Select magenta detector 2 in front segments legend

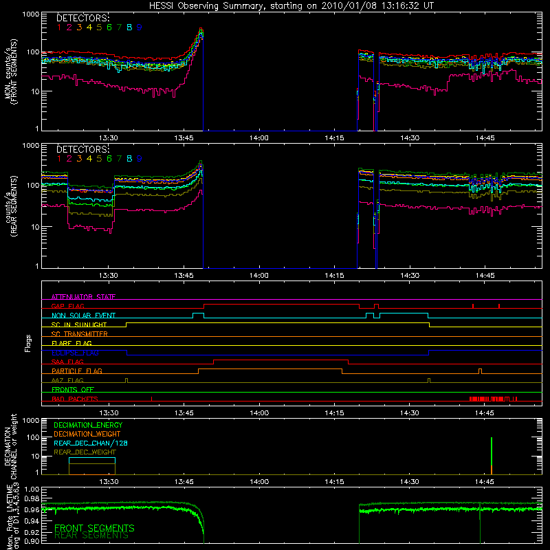[69, 27]
